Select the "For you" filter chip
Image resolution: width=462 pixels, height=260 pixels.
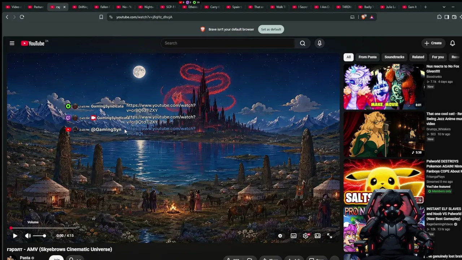438,57
